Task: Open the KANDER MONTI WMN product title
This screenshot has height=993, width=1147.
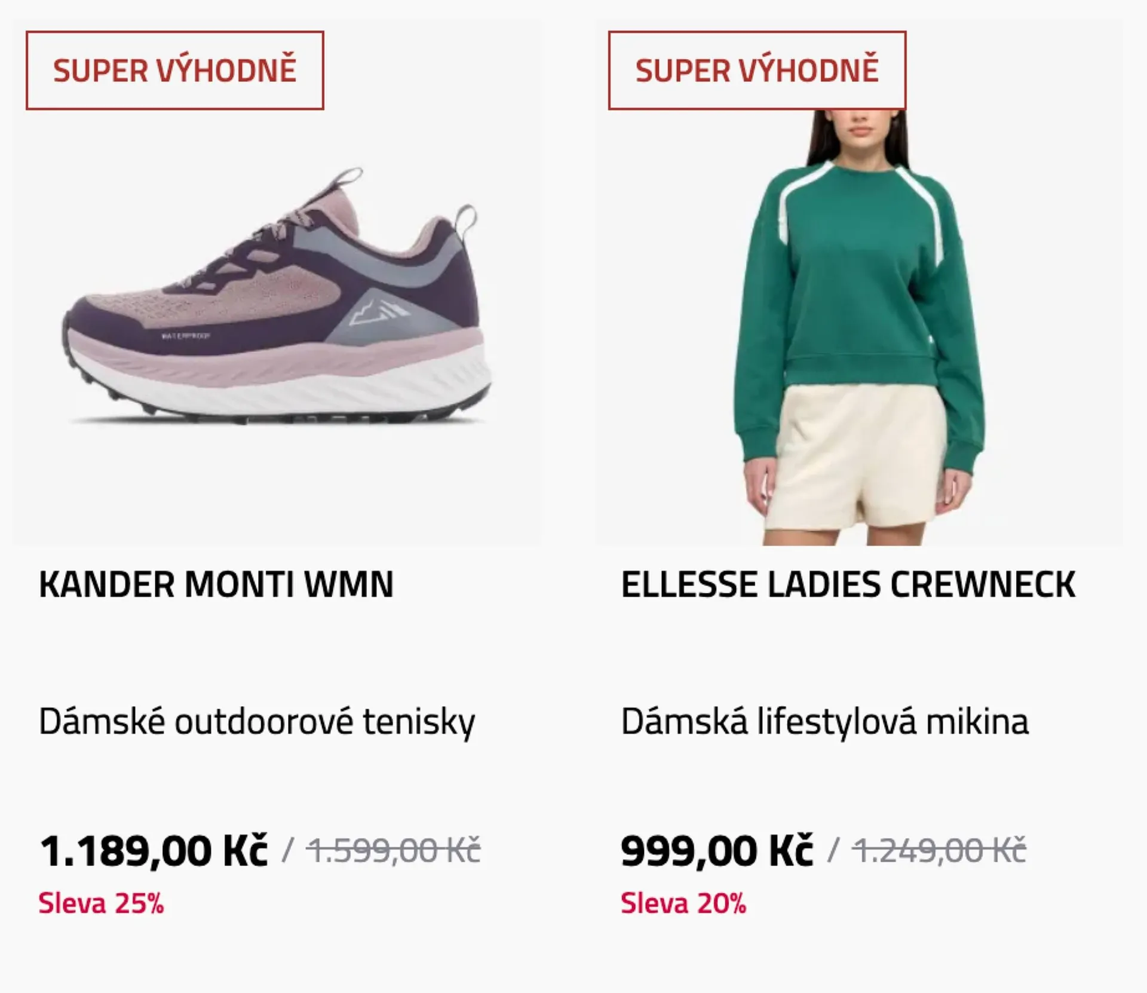Action: click(x=216, y=584)
